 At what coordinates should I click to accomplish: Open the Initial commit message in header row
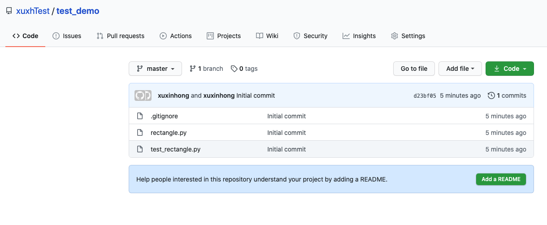click(256, 95)
